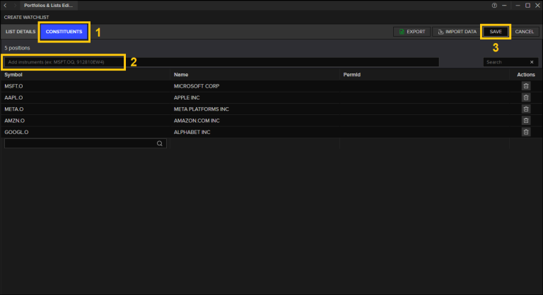This screenshot has width=543, height=295.
Task: Remove META.O using its trash icon
Action: (x=526, y=109)
